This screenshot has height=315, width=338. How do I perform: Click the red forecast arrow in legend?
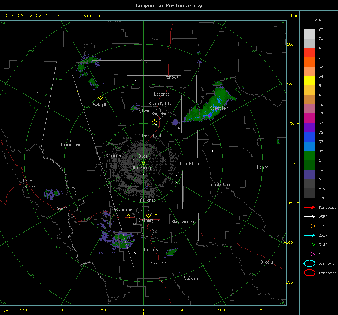point(309,207)
